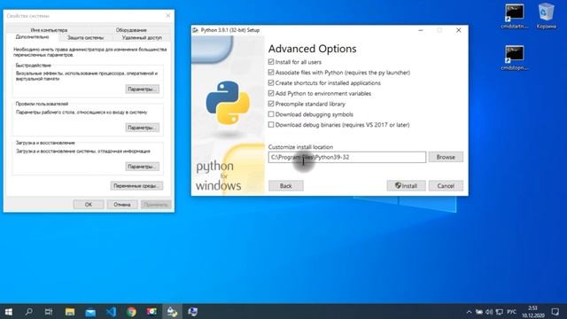This screenshot has height=319, width=567.
Task: Open Переменные среды in System Properties
Action: tap(136, 185)
